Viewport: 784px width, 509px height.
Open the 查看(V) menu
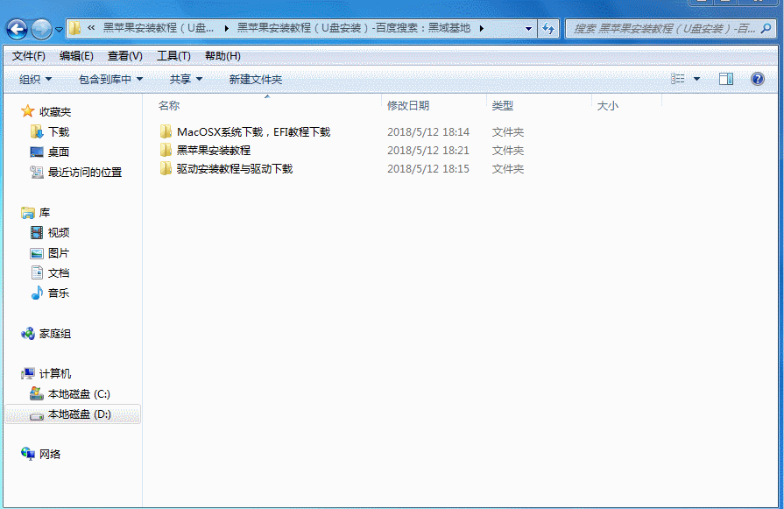click(x=125, y=56)
